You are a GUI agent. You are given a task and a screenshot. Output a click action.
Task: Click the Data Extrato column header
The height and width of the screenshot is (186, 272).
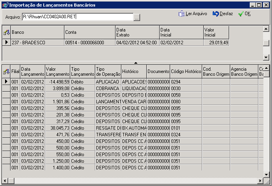coord(137,32)
